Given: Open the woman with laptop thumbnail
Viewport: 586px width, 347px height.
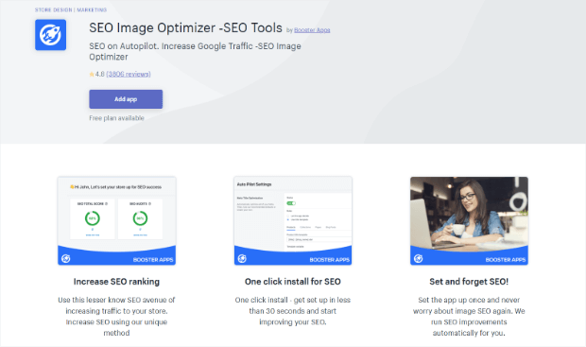Looking at the screenshot, I should (469, 220).
